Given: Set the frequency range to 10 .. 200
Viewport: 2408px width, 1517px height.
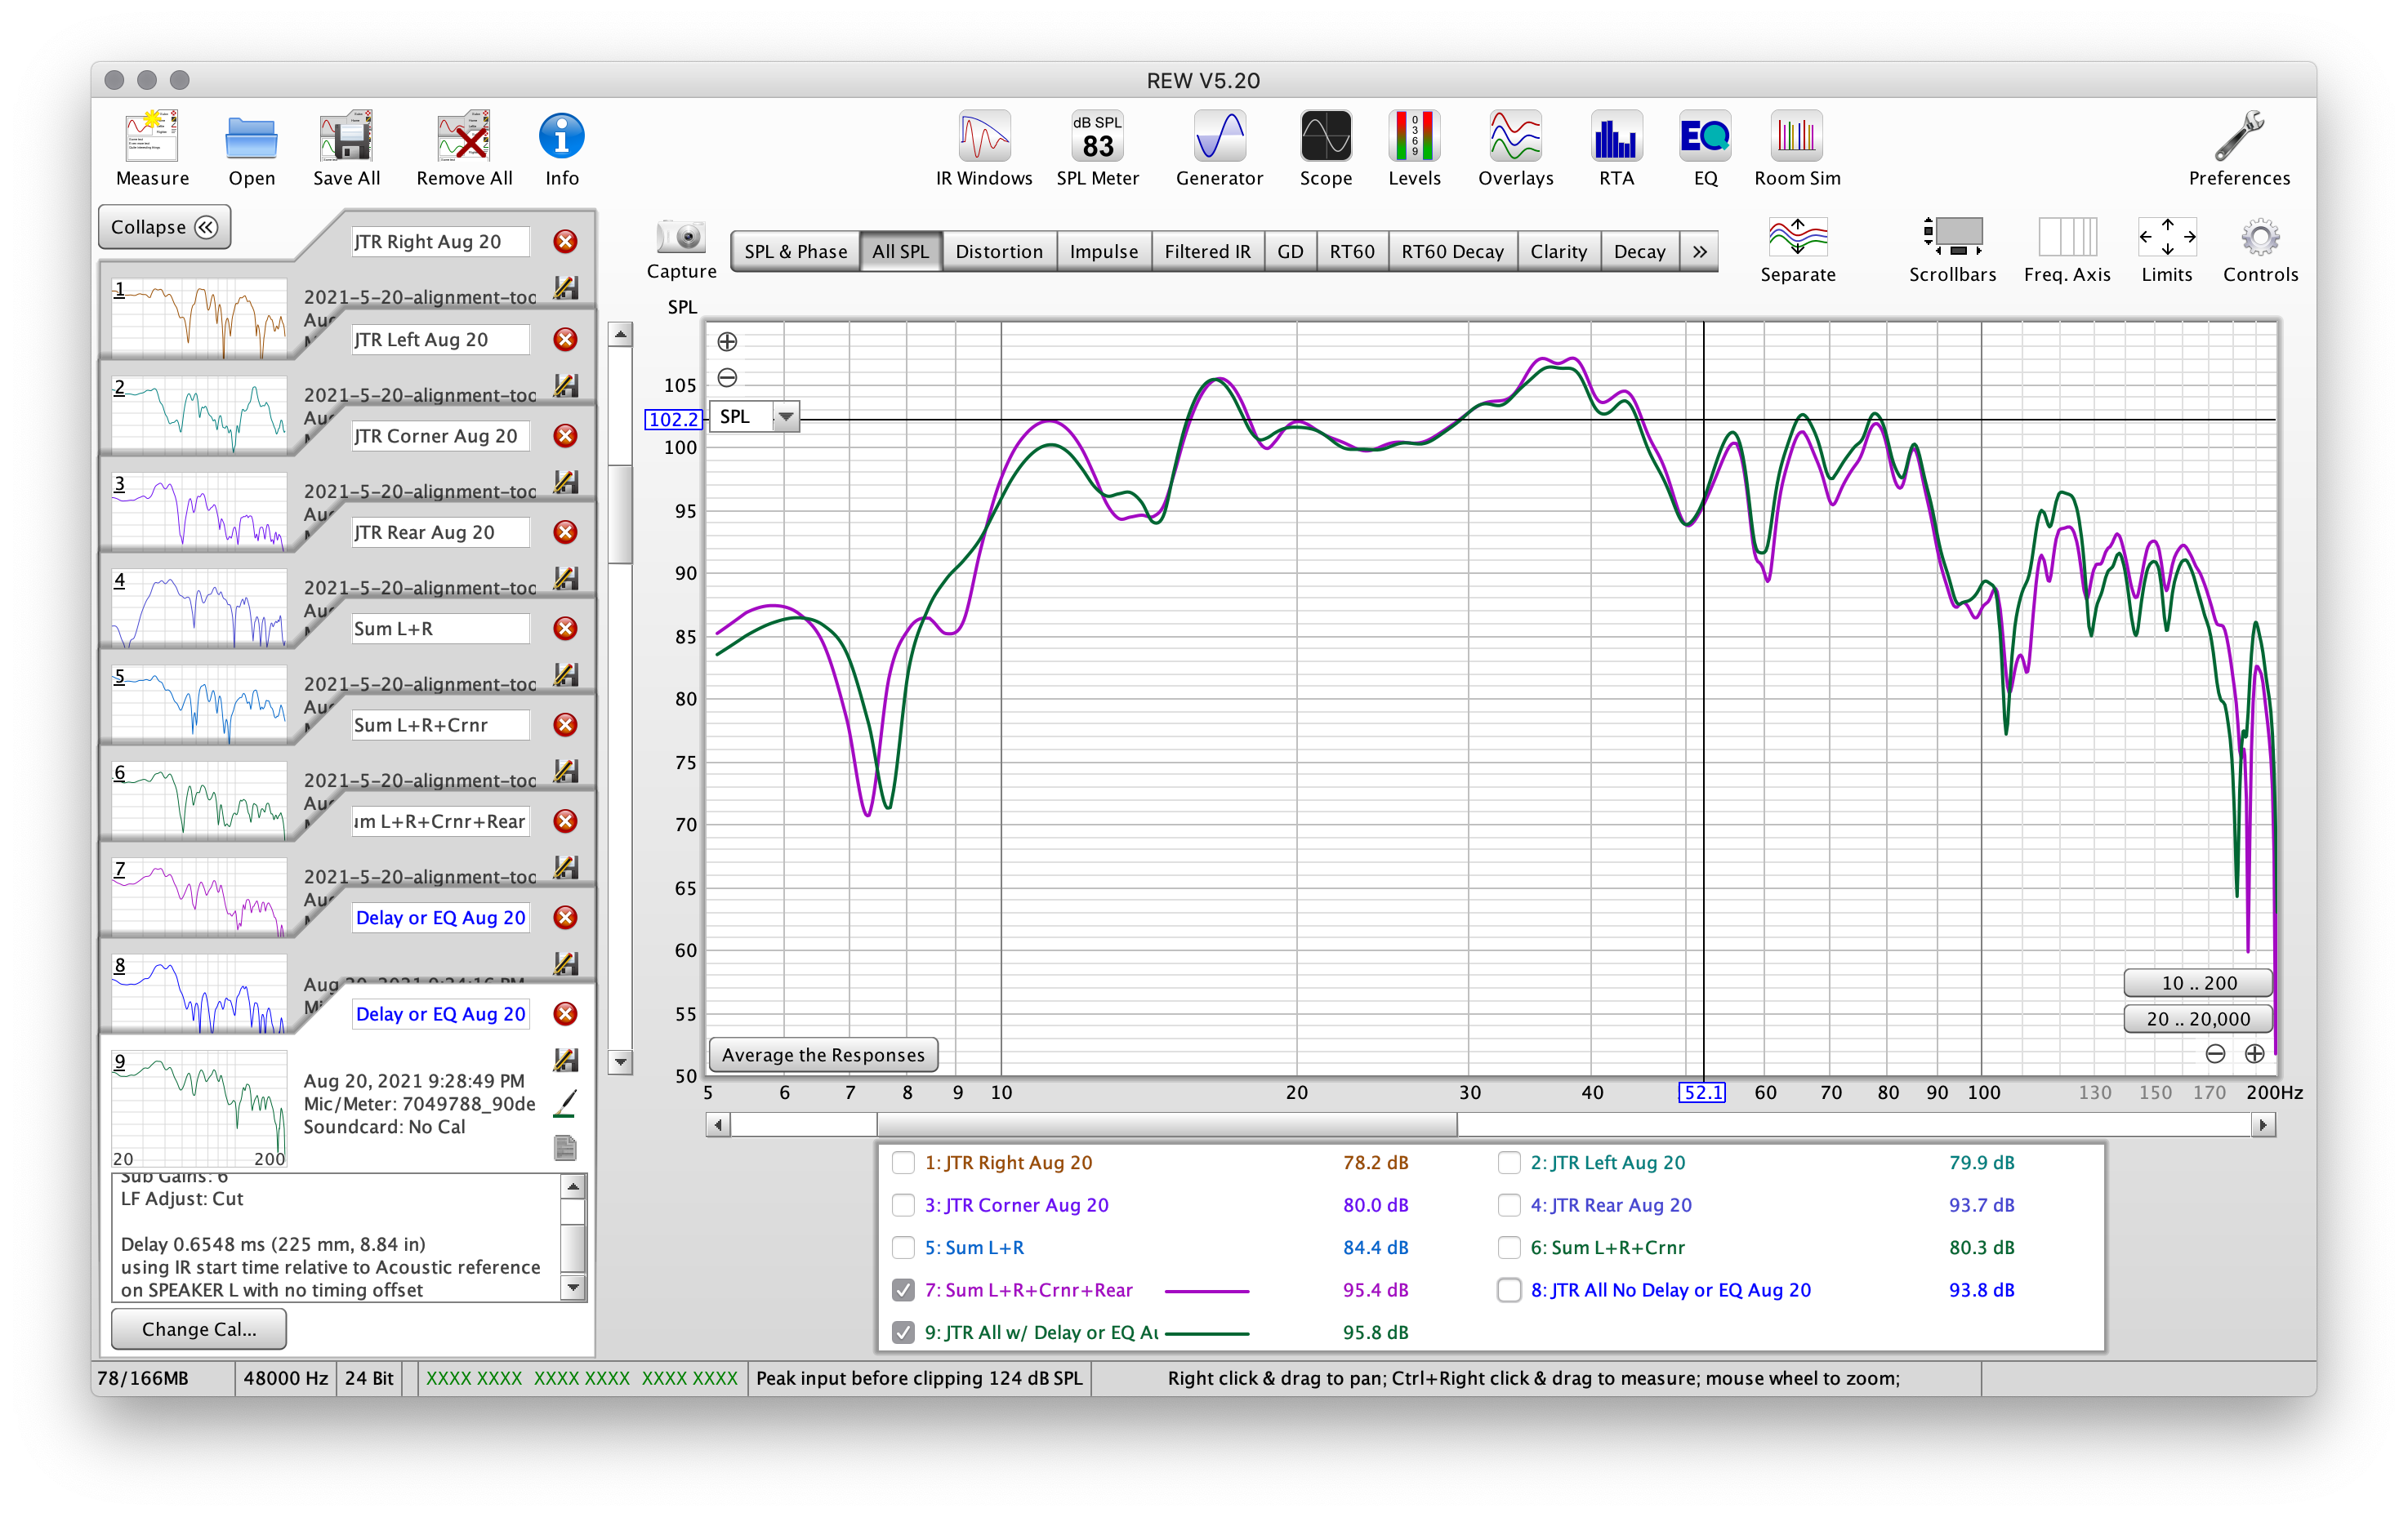Looking at the screenshot, I should click(x=2198, y=982).
